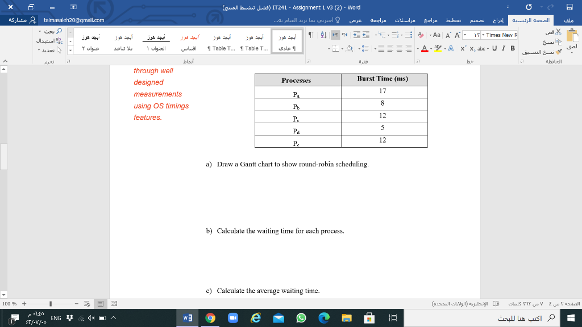Select the Sort tool in the ribbon
This screenshot has width=582, height=327.
(323, 35)
